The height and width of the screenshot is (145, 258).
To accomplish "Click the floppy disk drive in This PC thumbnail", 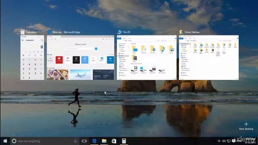I will click(134, 70).
